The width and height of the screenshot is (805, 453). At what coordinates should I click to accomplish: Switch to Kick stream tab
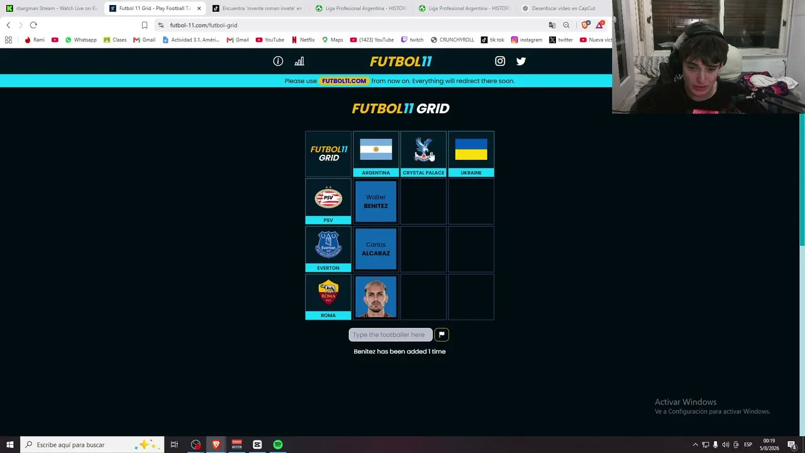52,8
